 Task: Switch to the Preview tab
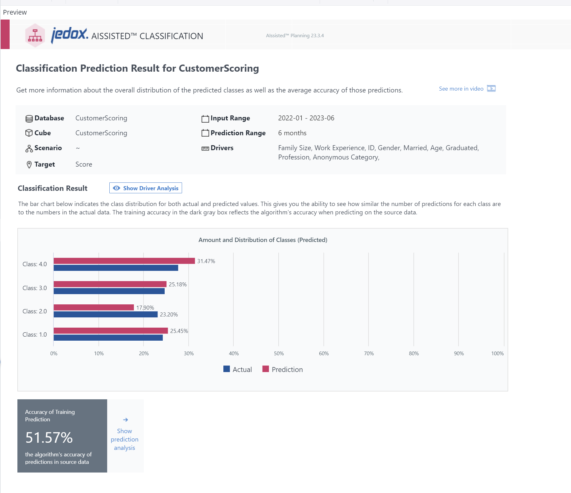pos(15,12)
